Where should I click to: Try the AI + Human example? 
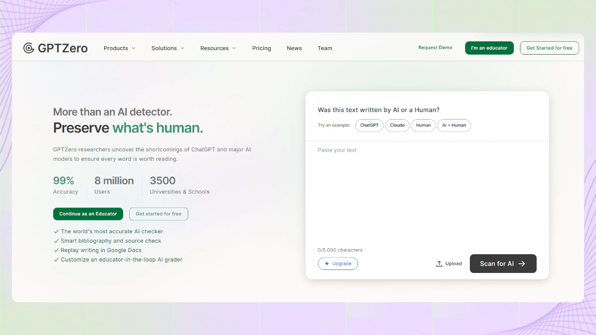click(454, 126)
